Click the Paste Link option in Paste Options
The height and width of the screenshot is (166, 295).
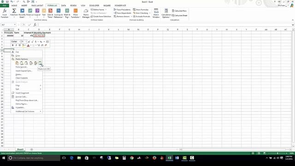40,63
